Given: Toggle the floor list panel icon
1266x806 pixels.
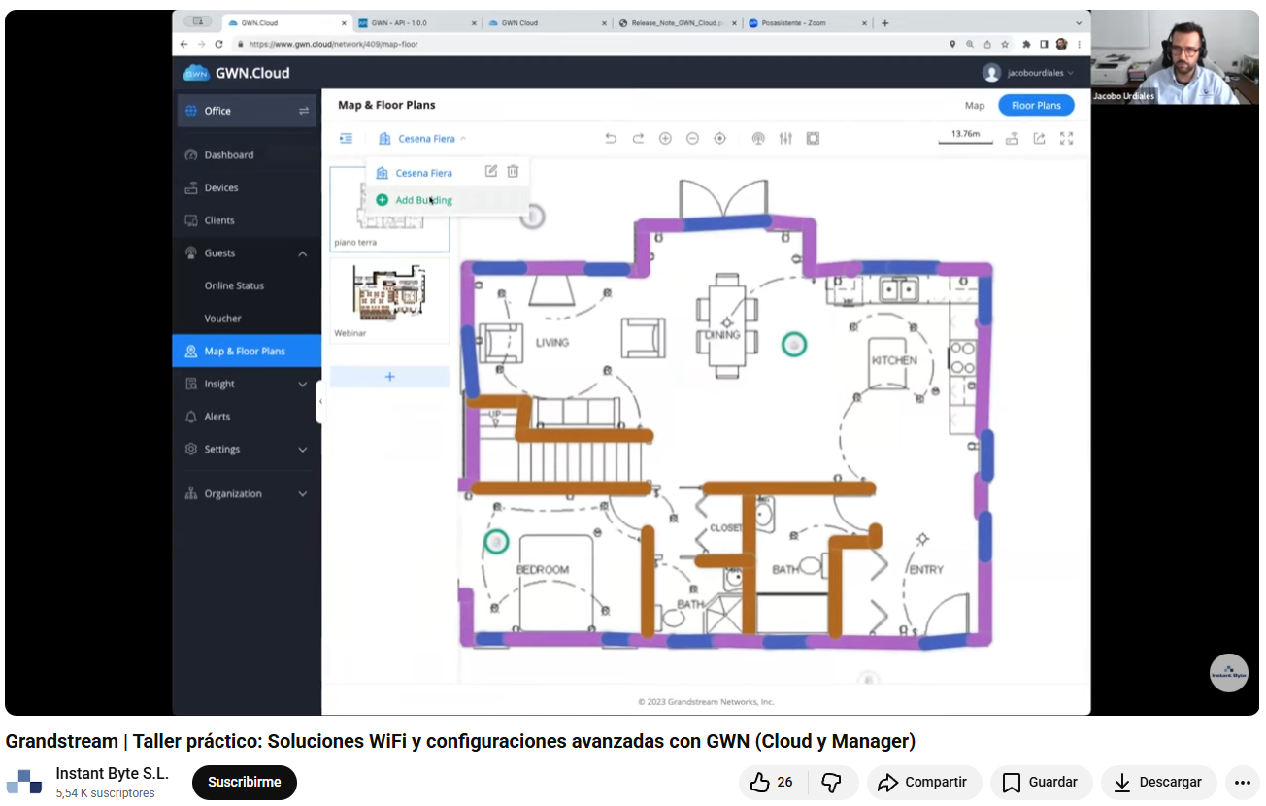Looking at the screenshot, I should 346,139.
